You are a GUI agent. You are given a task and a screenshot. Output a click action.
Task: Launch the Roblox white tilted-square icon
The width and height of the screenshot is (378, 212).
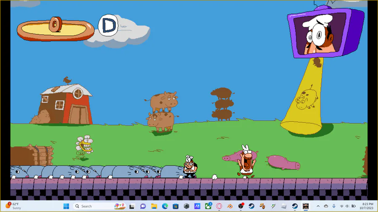[x=284, y=206]
